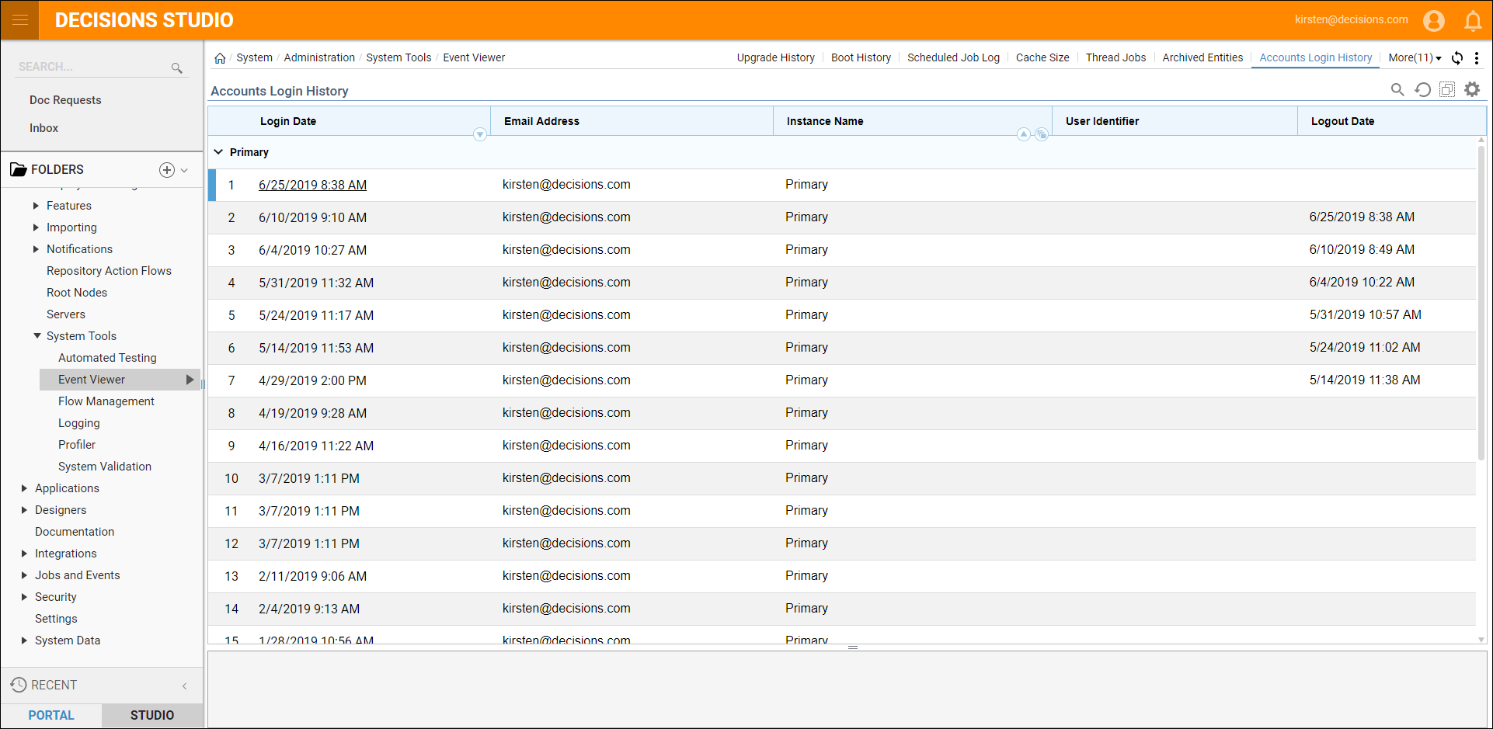Switch to the Upgrade History tab

click(775, 58)
